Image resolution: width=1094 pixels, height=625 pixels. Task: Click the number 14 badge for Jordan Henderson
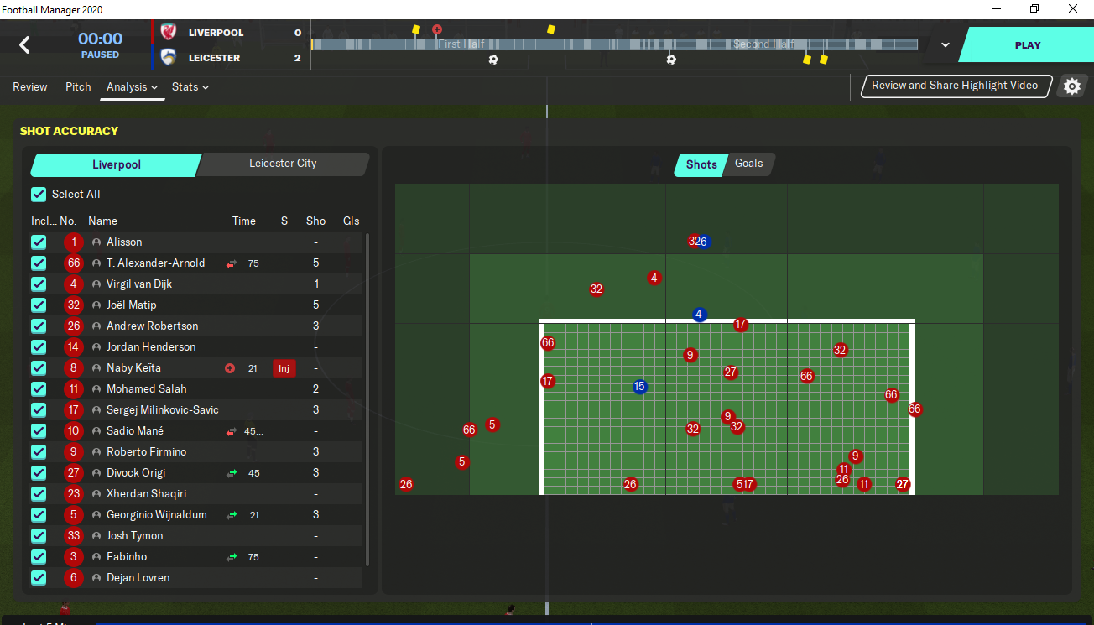pyautogui.click(x=74, y=347)
